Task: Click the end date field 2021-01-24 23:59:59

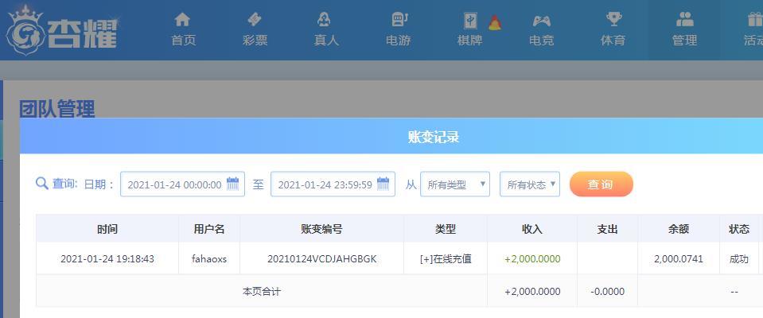Action: coord(333,184)
